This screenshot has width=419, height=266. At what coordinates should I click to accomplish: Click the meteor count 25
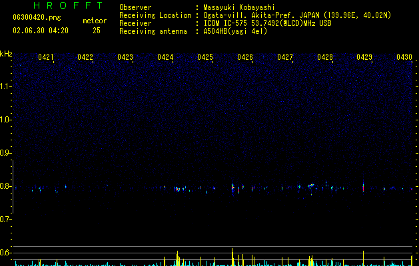[97, 31]
